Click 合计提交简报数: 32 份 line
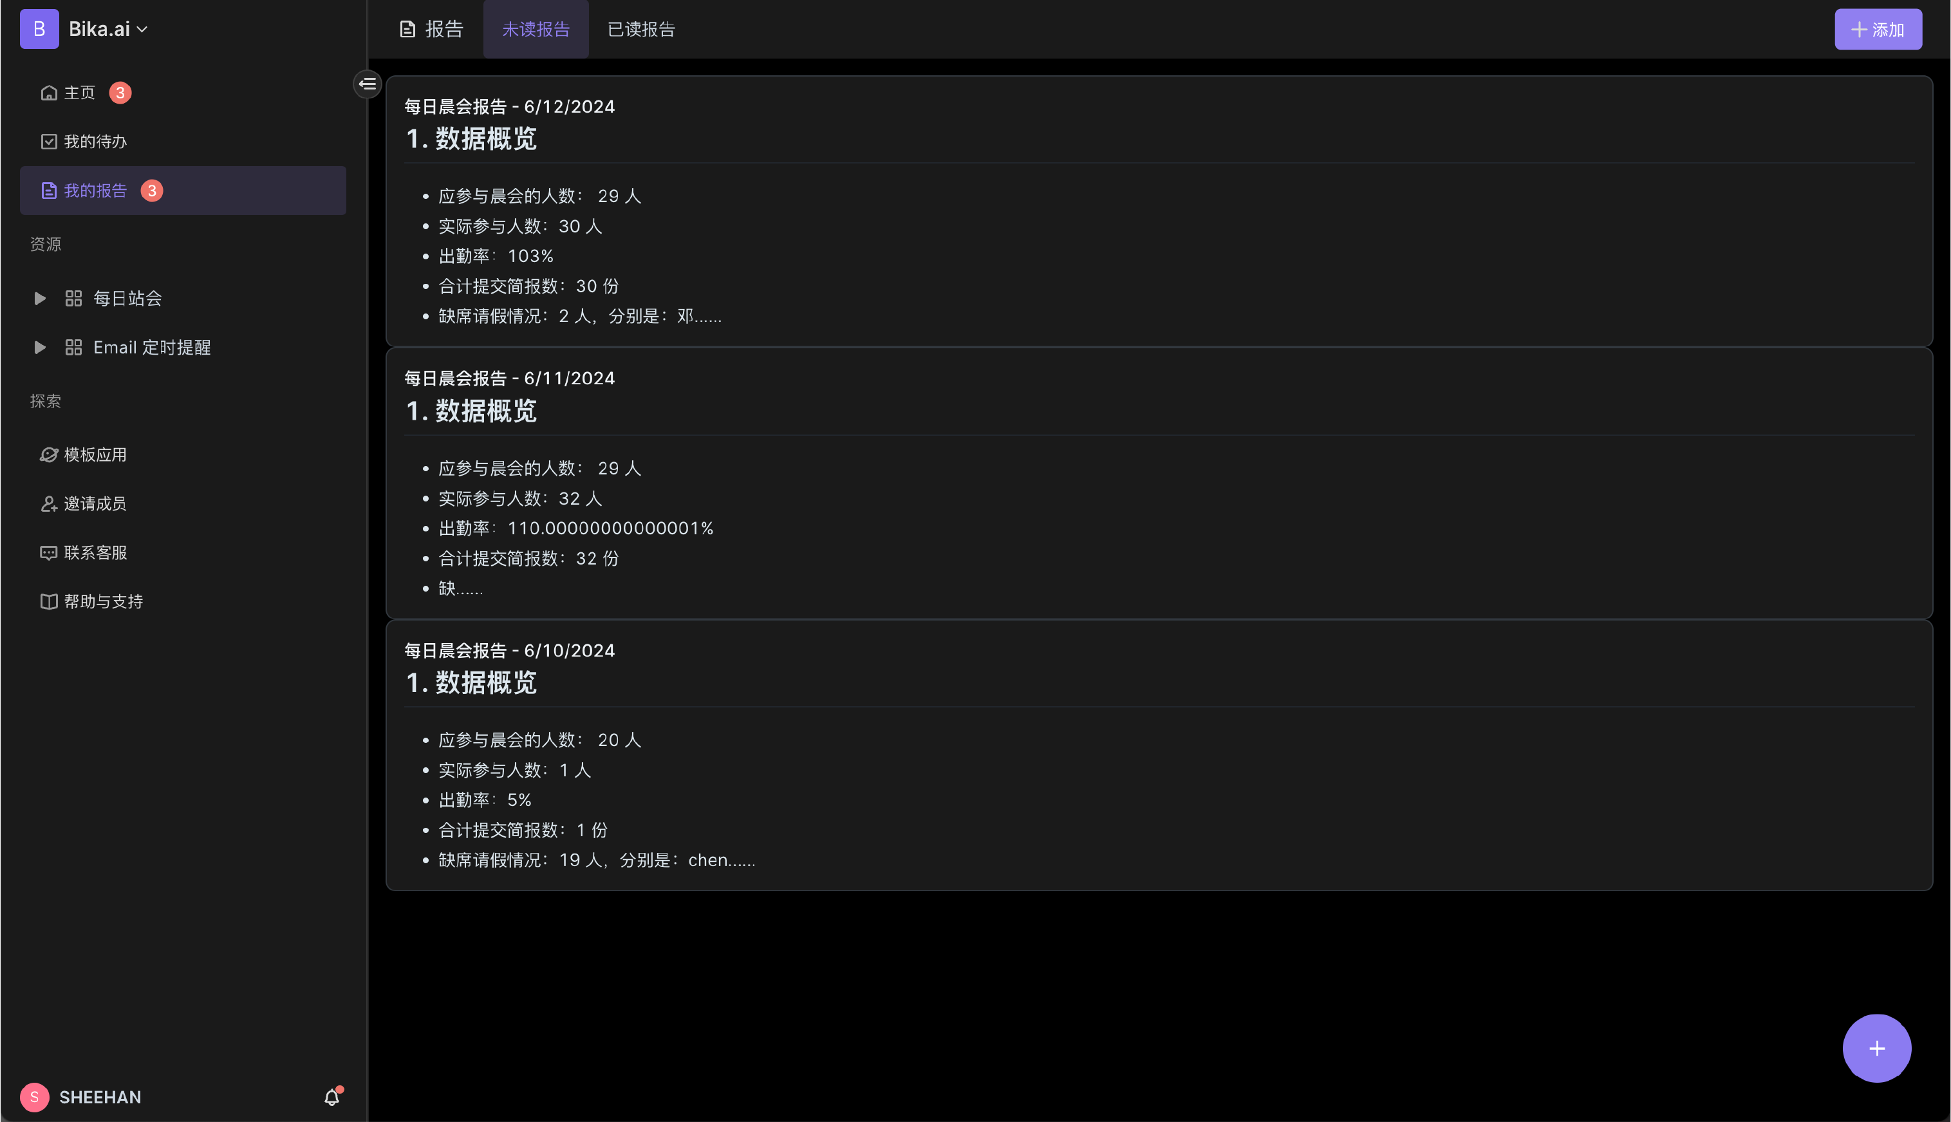The height and width of the screenshot is (1122, 1951). pyautogui.click(x=528, y=558)
